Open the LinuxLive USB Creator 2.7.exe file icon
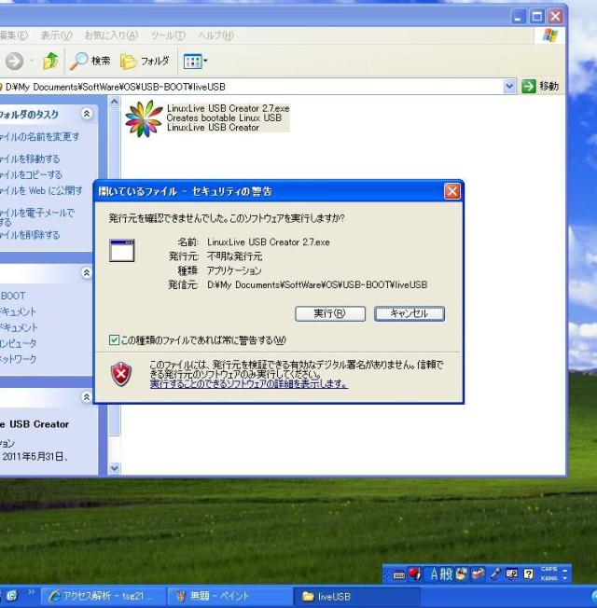The image size is (597, 608). point(143,118)
